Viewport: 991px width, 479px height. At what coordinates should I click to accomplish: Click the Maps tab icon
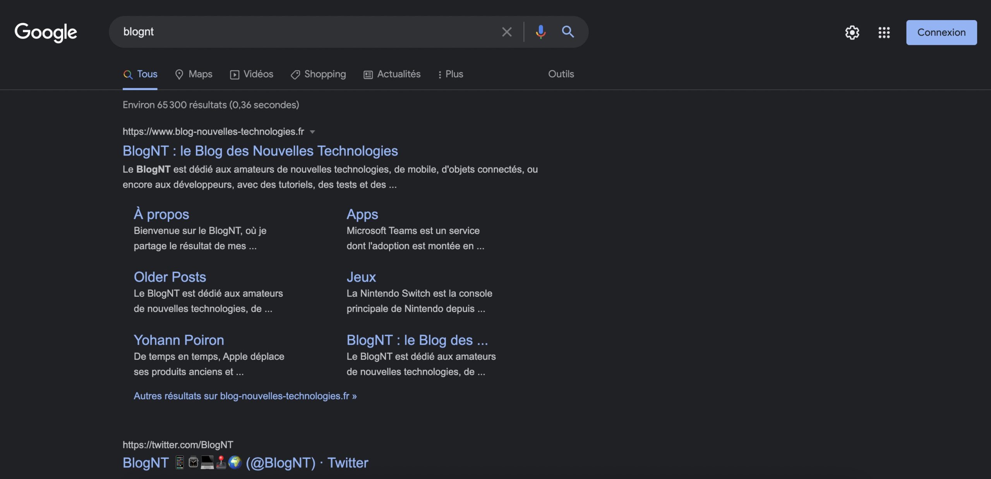(177, 73)
